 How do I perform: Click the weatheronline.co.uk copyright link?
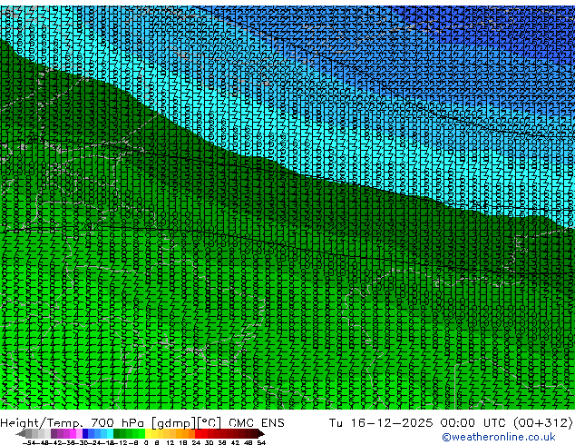coord(499,437)
